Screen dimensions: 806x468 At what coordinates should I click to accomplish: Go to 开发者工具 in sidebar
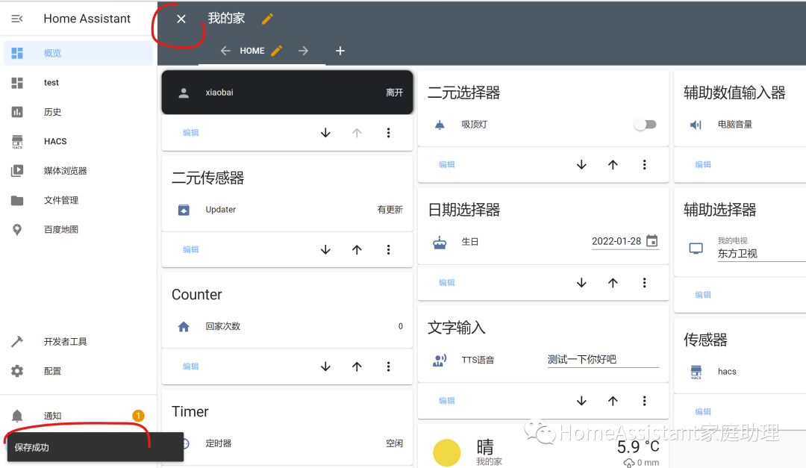[x=65, y=342]
